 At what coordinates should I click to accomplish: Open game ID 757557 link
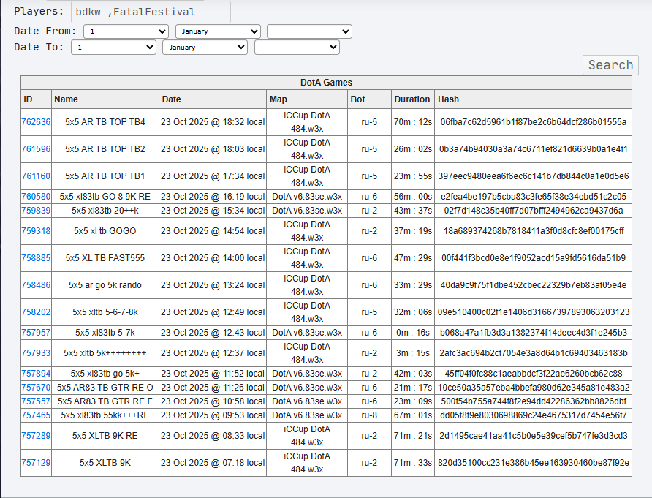36,401
